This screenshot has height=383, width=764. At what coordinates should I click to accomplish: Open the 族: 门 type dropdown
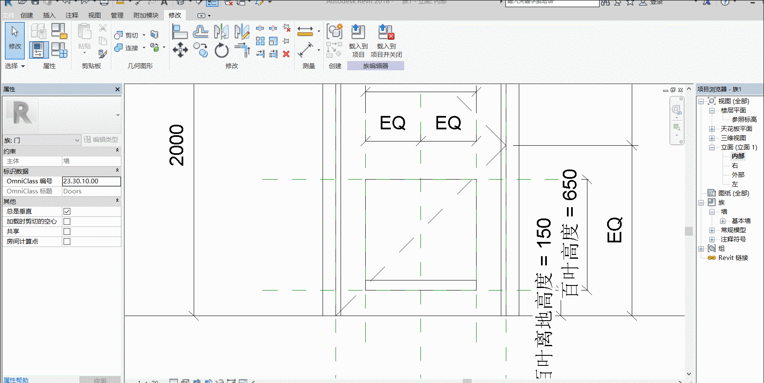pos(42,140)
